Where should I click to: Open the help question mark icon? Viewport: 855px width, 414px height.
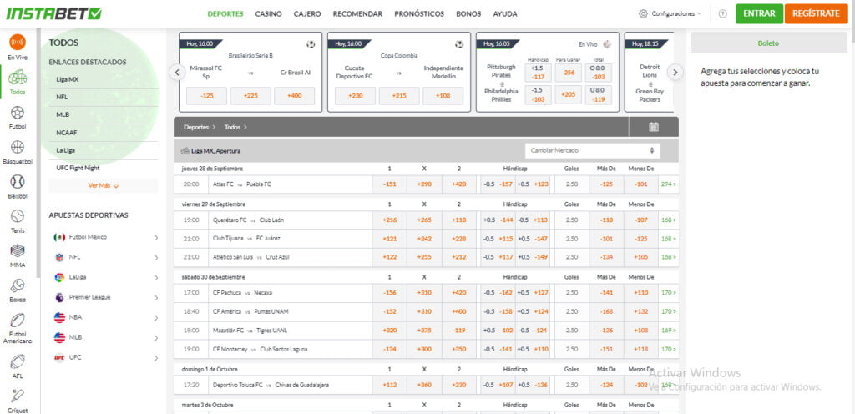[722, 13]
